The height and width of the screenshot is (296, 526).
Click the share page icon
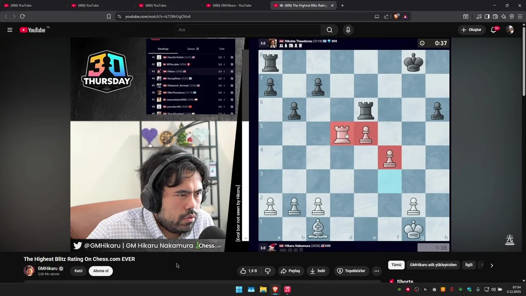[386, 16]
